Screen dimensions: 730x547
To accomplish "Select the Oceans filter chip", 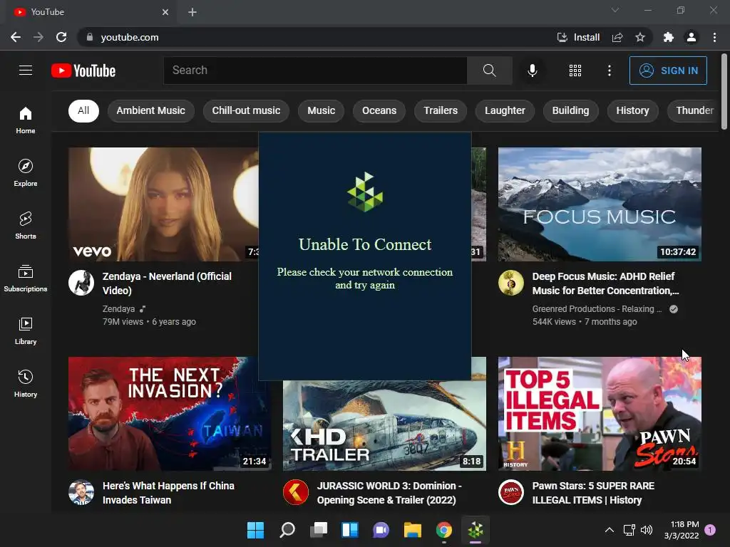I will (x=379, y=110).
